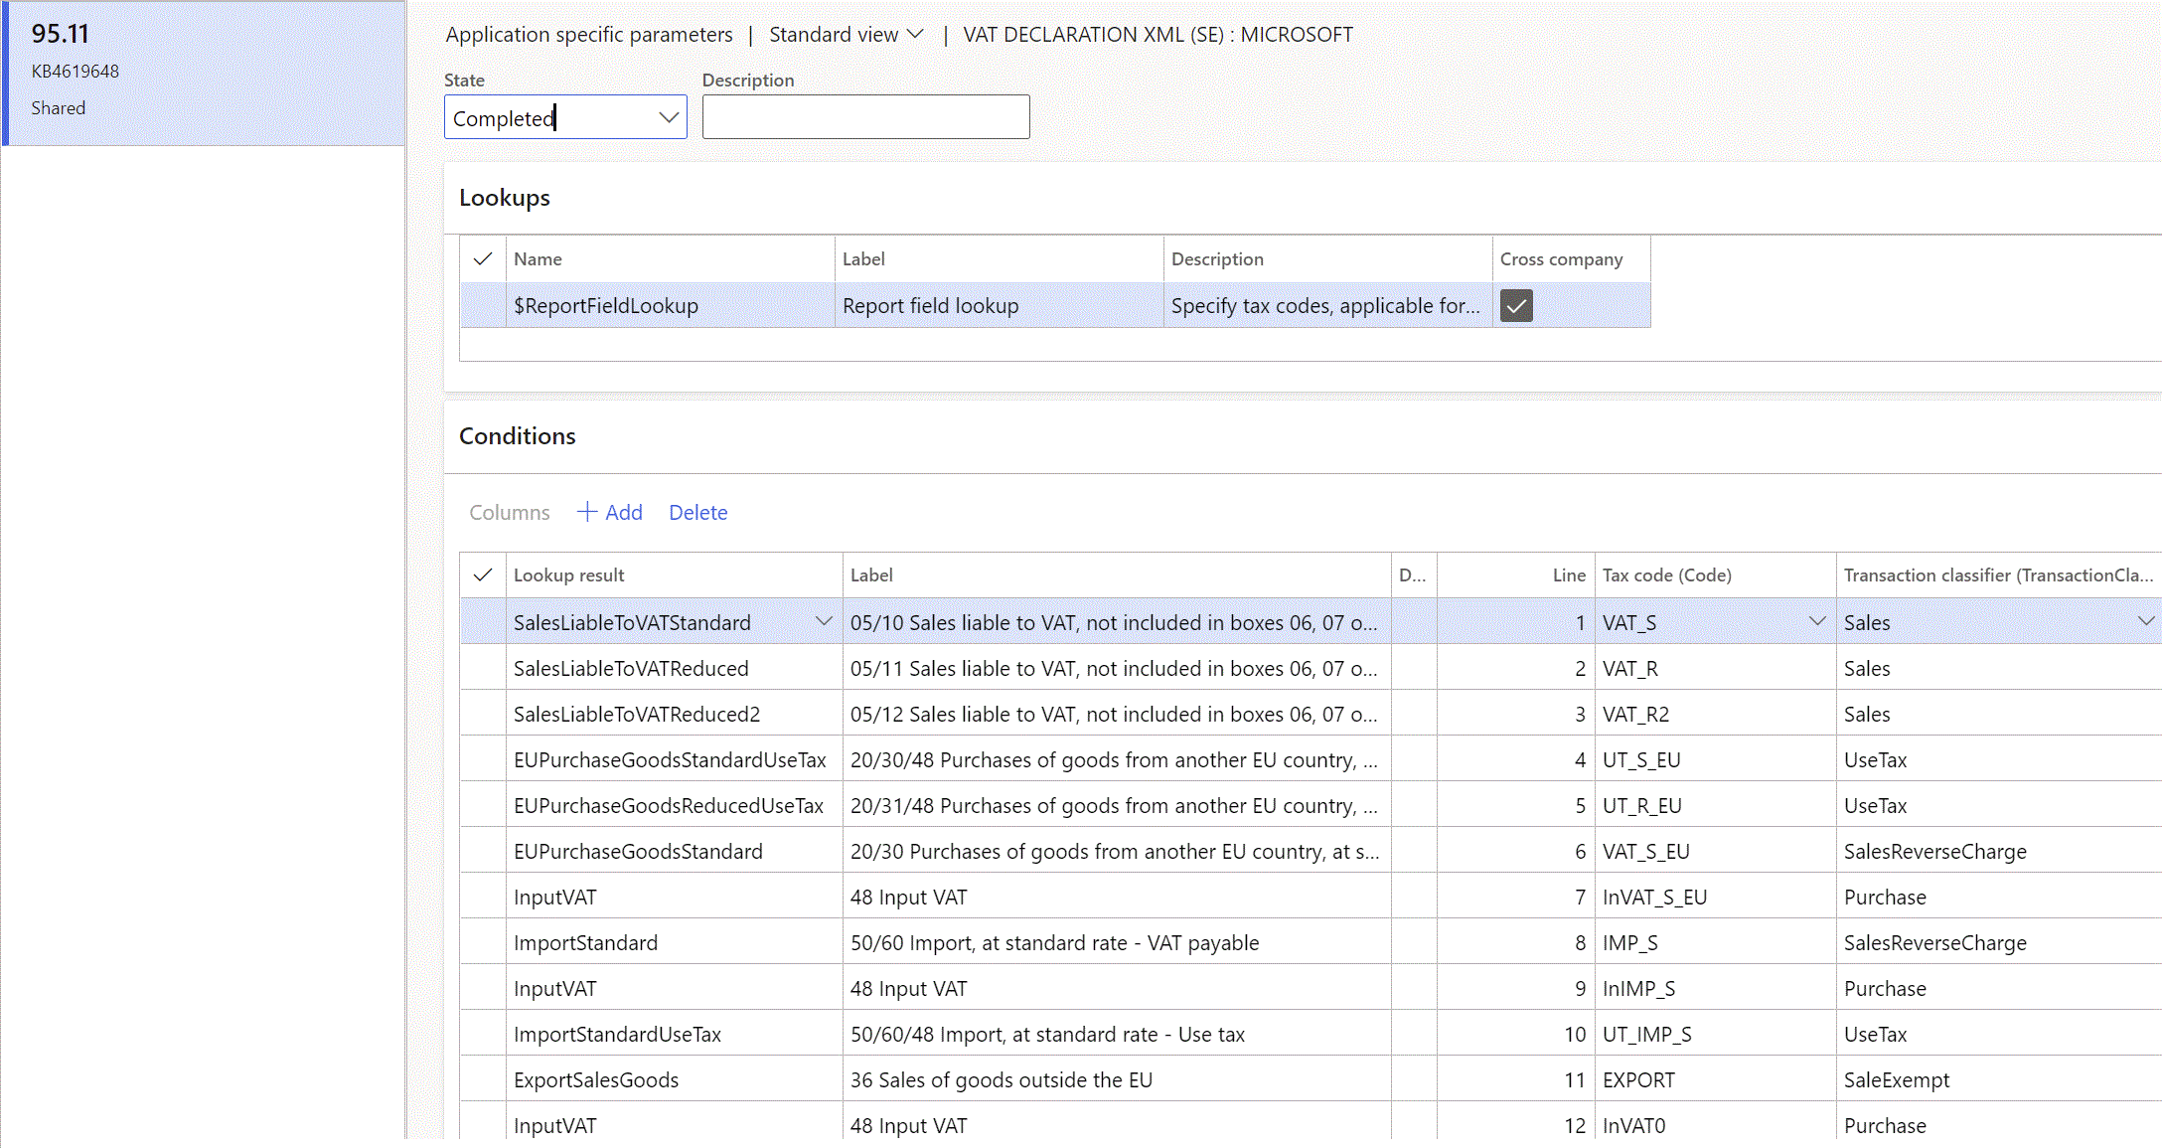Open Transaction classifier dropdown on line 1
Screen dimensions: 2162x1148
click(2146, 622)
